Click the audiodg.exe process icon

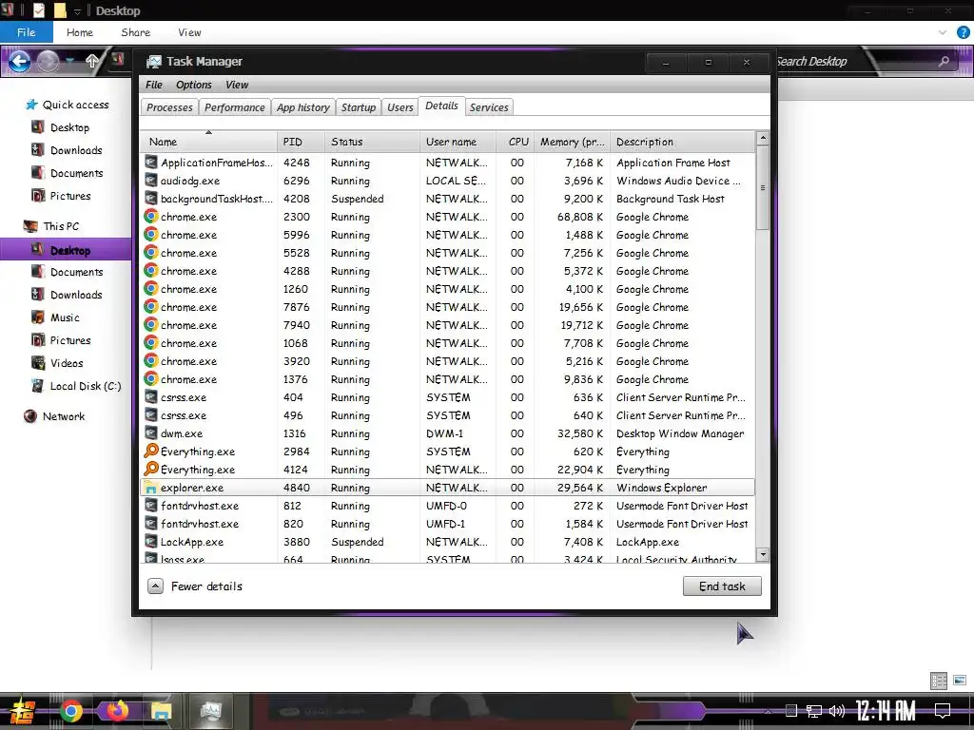151,181
